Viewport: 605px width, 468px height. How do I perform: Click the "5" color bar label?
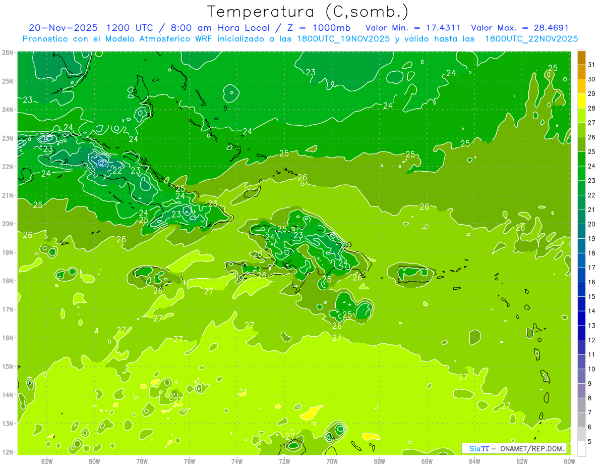[590, 442]
